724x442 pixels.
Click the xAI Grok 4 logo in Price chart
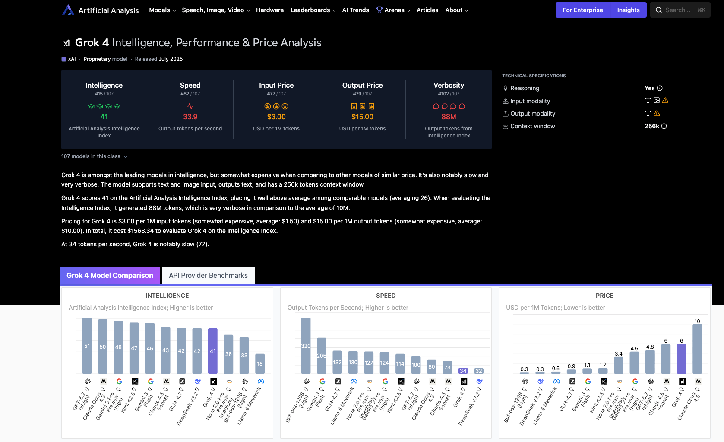[682, 382]
